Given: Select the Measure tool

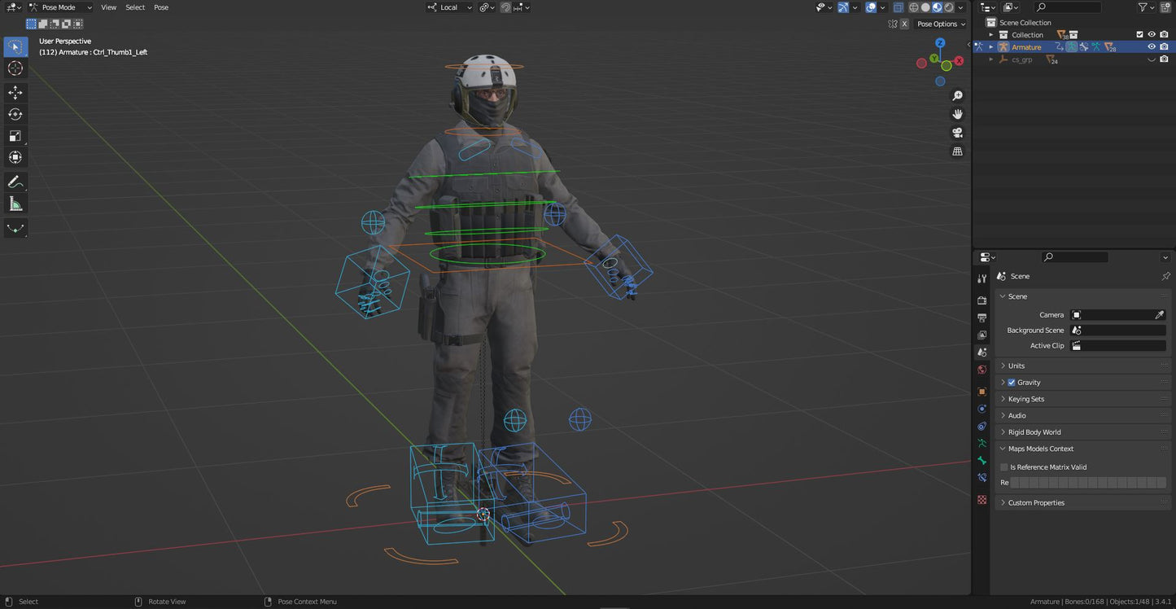Looking at the screenshot, I should pyautogui.click(x=15, y=204).
